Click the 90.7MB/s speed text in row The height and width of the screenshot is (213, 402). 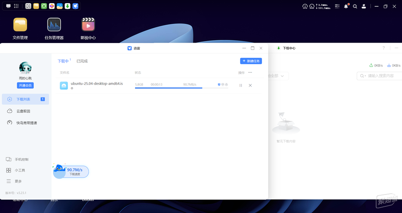point(190,85)
